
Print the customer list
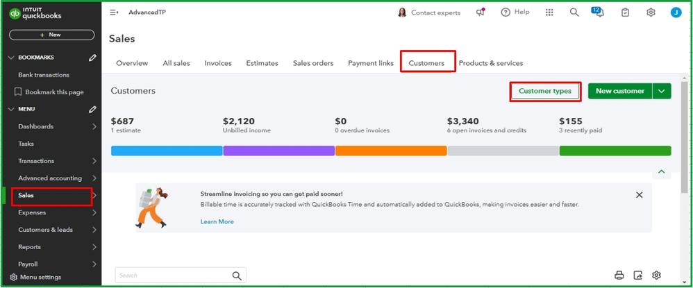[619, 276]
